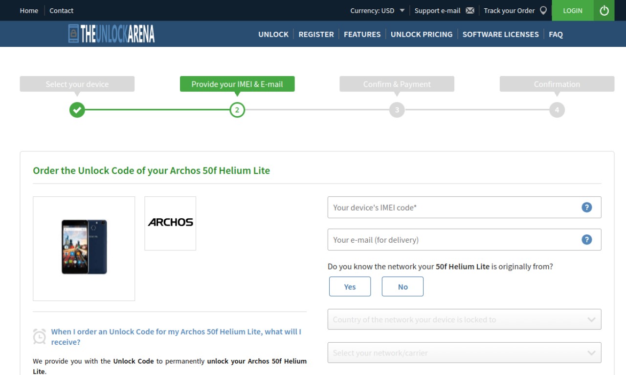Open help icon for e-mail delivery field
This screenshot has height=375, width=626.
(587, 239)
